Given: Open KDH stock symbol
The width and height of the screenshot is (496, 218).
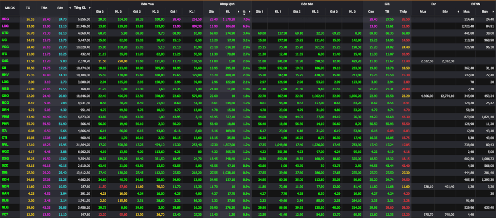Looking at the screenshot, I should pos(5,179).
